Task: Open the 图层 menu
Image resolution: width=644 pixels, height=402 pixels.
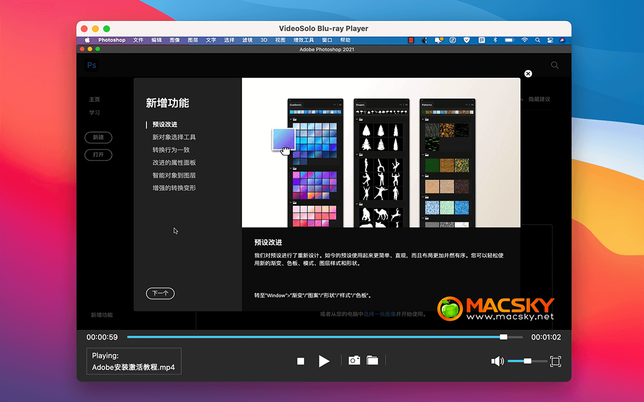Action: pyautogui.click(x=193, y=40)
